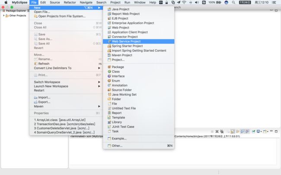The width and height of the screenshot is (281, 175).
Task: Expand Maven submenu in File menu
Action: (x=66, y=106)
